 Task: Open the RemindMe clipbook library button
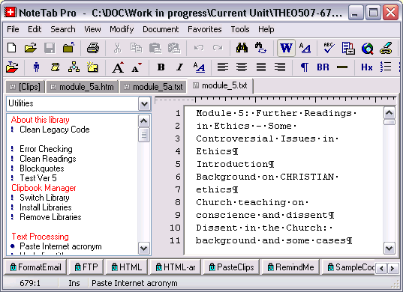pos(290,267)
